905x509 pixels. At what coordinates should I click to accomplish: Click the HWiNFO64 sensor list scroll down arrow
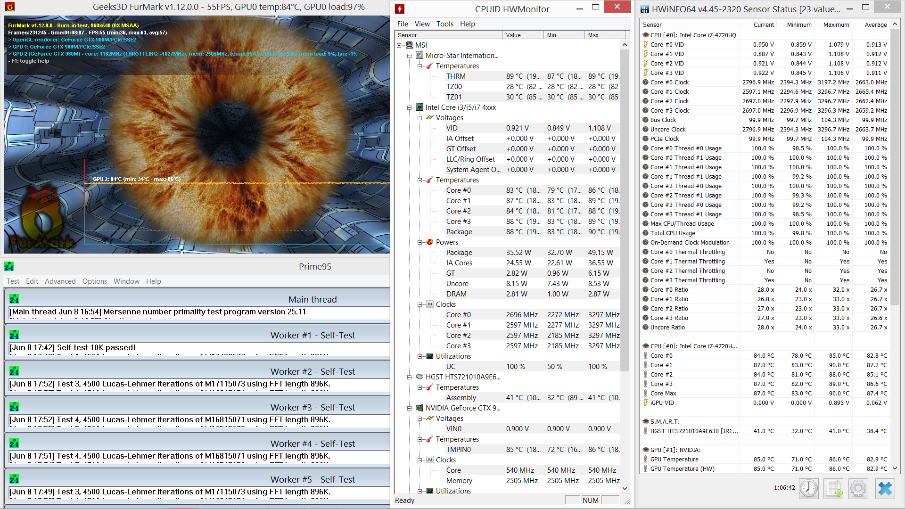coord(895,468)
